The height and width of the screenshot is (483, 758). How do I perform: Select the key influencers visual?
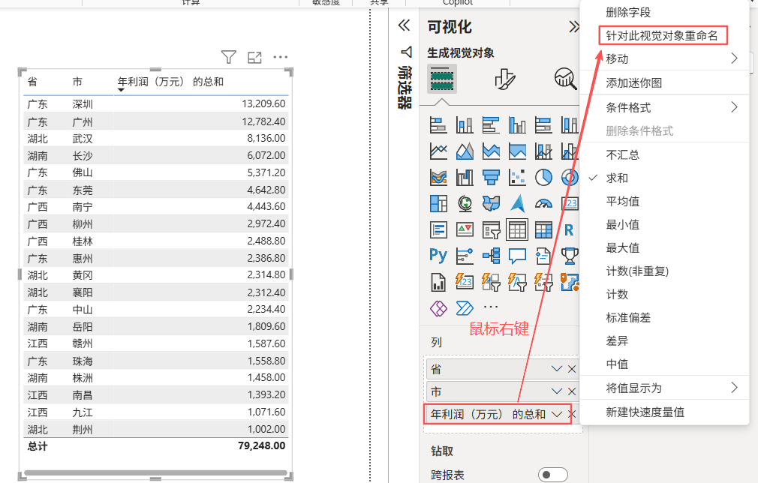[x=465, y=256]
